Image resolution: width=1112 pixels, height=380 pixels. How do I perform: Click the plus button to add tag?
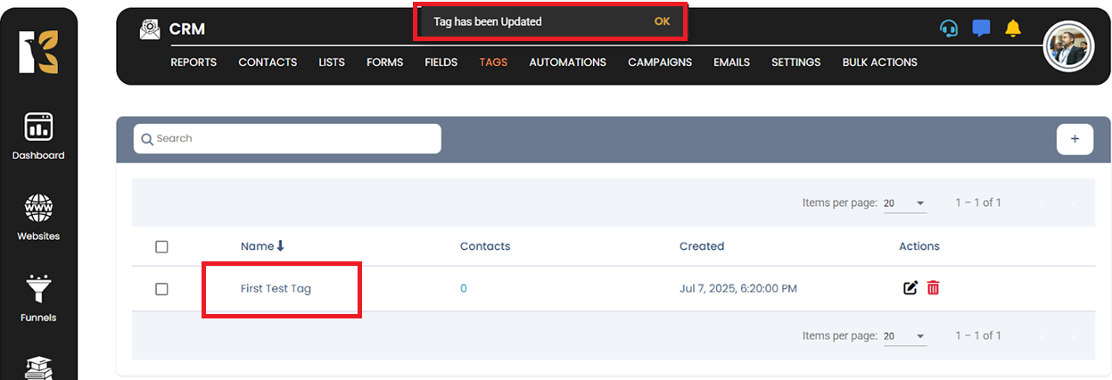click(1075, 139)
